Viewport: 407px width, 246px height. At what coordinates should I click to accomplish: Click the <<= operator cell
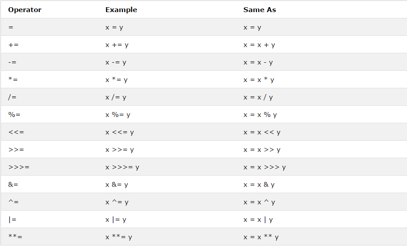pyautogui.click(x=16, y=132)
